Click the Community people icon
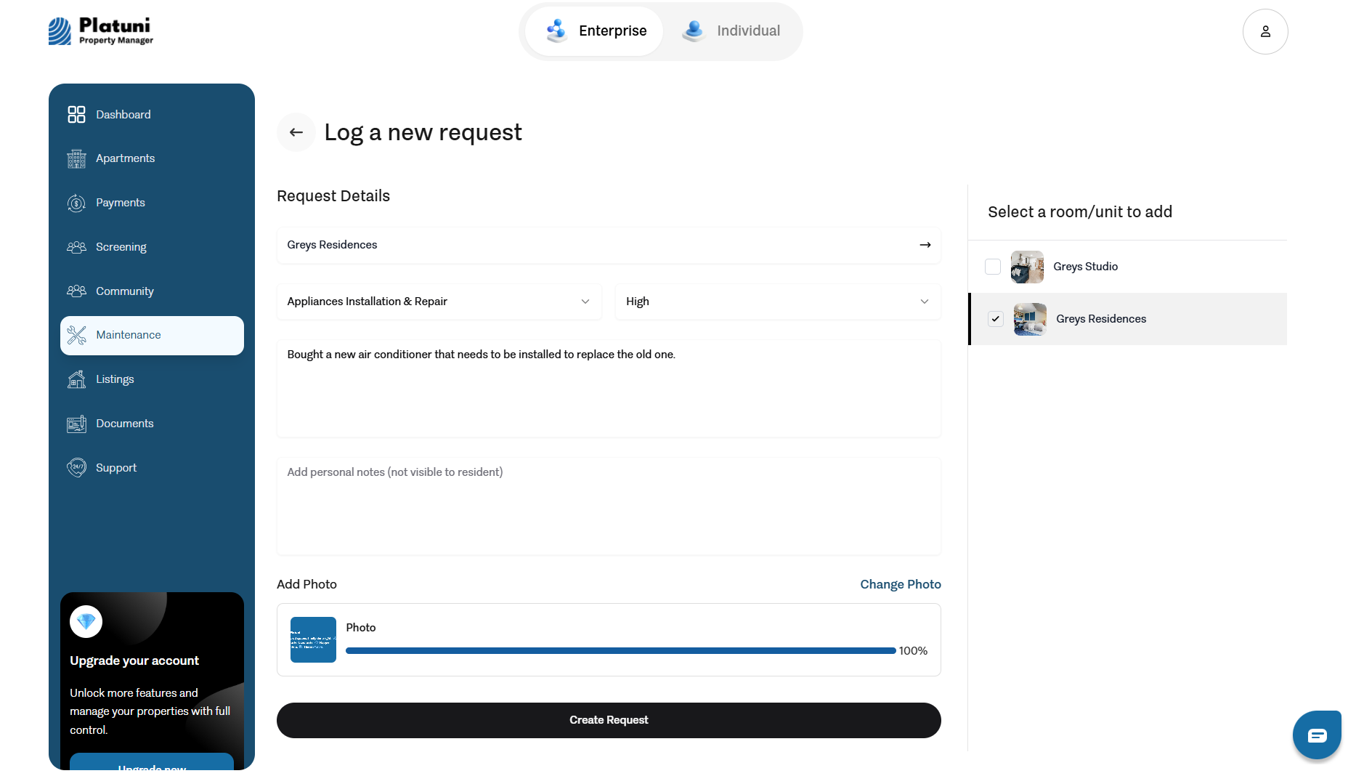Image resolution: width=1356 pixels, height=776 pixels. [76, 291]
